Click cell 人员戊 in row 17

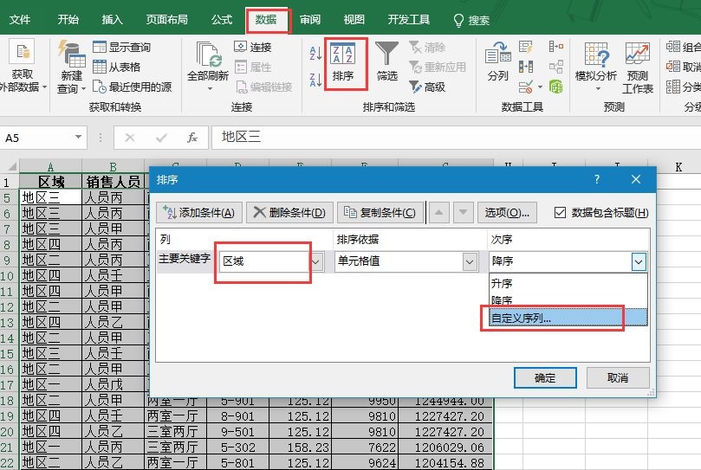coord(113,384)
